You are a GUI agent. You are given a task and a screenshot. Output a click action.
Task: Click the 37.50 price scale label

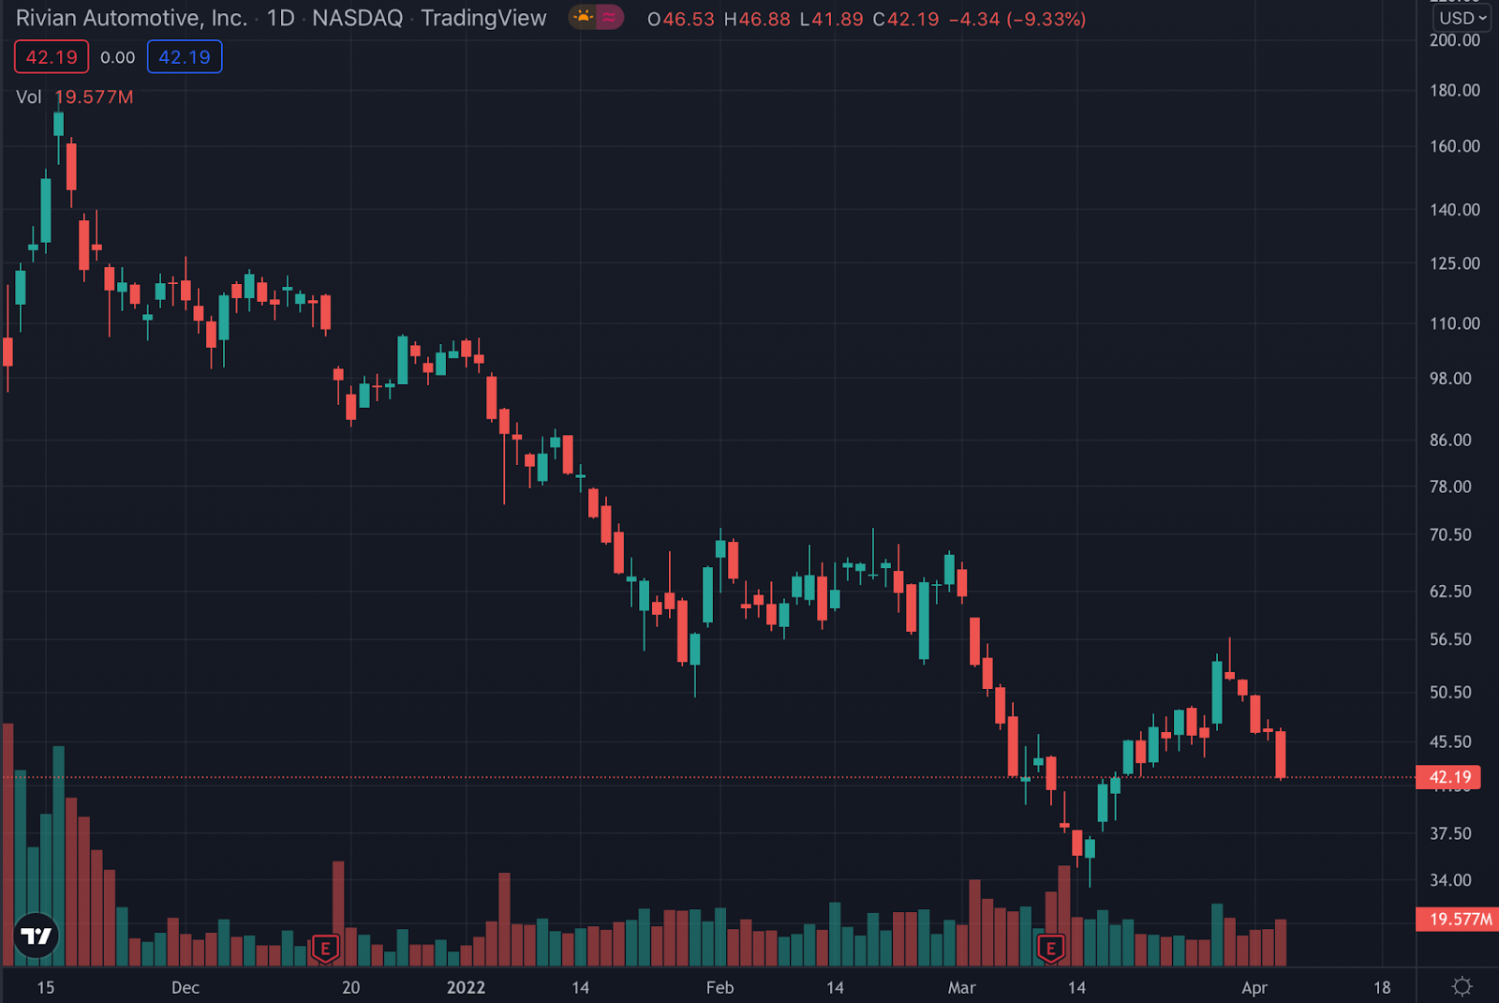pos(1450,833)
